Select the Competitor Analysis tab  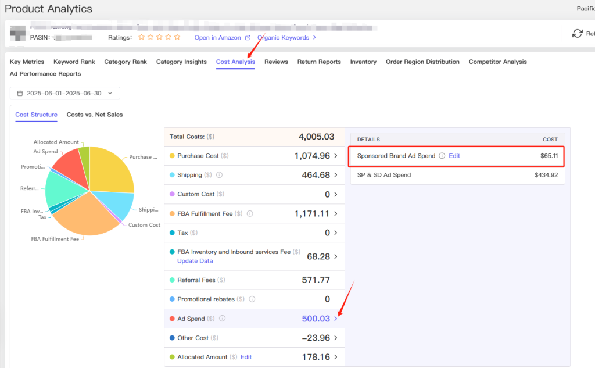pos(497,62)
